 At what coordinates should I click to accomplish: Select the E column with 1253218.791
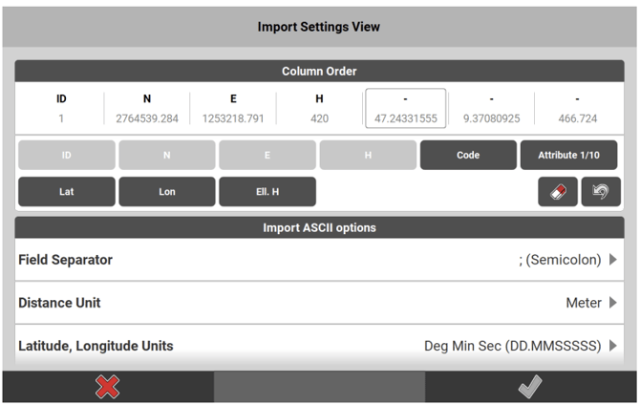click(233, 109)
